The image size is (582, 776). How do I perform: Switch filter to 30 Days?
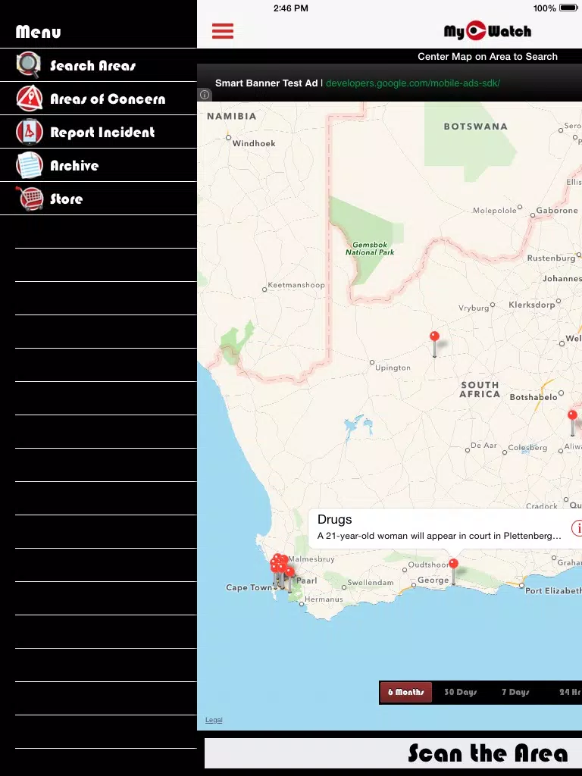(x=460, y=692)
